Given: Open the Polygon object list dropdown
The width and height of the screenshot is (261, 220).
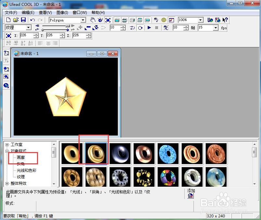Looking at the screenshot, I should pos(83,20).
